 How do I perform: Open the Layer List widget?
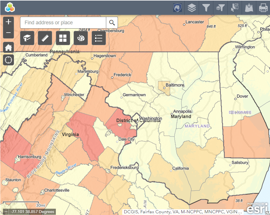click(192, 8)
